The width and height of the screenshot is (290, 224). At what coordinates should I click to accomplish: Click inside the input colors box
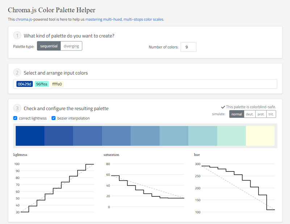145,84
